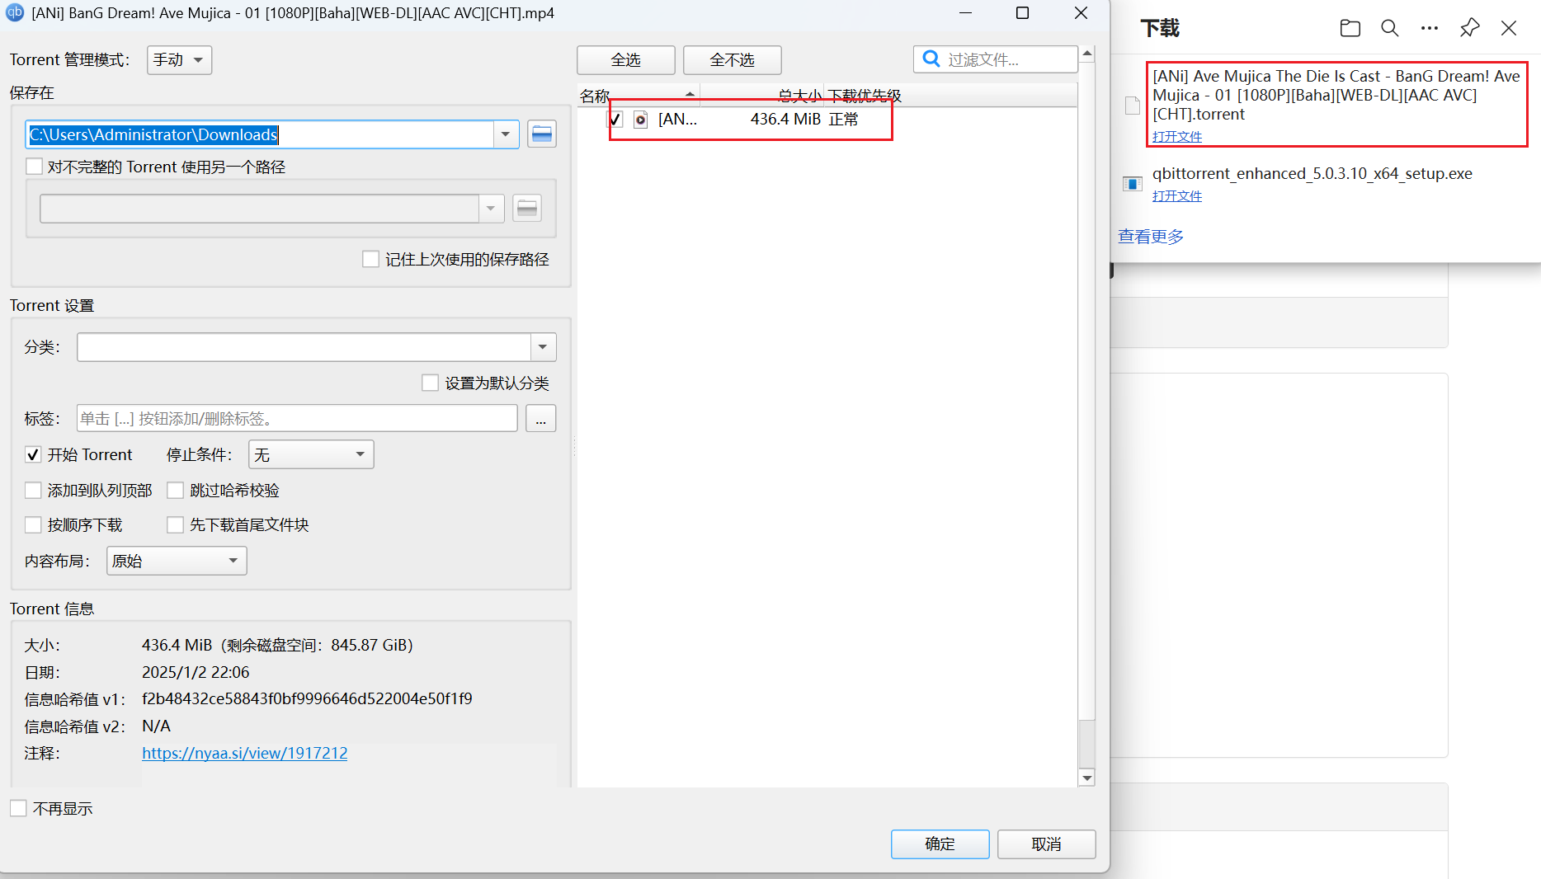This screenshot has width=1541, height=879.
Task: Click qbittorrent_enhanced setup exe filename
Action: point(1312,174)
